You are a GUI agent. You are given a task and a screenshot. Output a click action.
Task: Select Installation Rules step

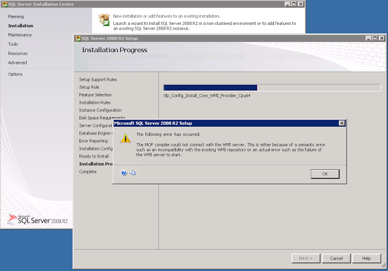(x=95, y=102)
